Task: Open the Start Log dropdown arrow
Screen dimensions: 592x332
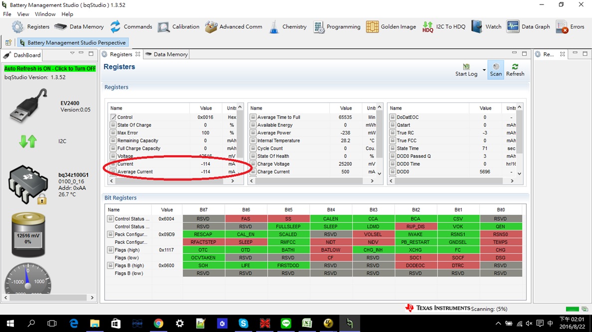Action: click(x=484, y=70)
